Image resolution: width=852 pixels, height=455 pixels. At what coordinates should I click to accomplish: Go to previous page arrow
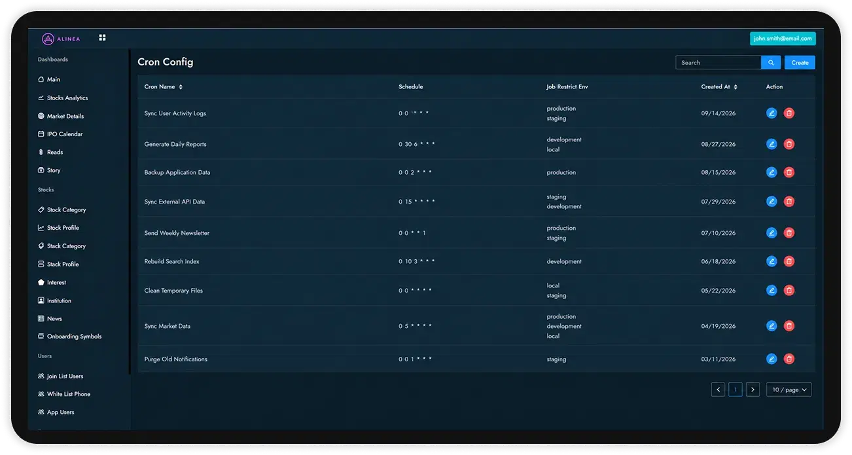coord(719,390)
